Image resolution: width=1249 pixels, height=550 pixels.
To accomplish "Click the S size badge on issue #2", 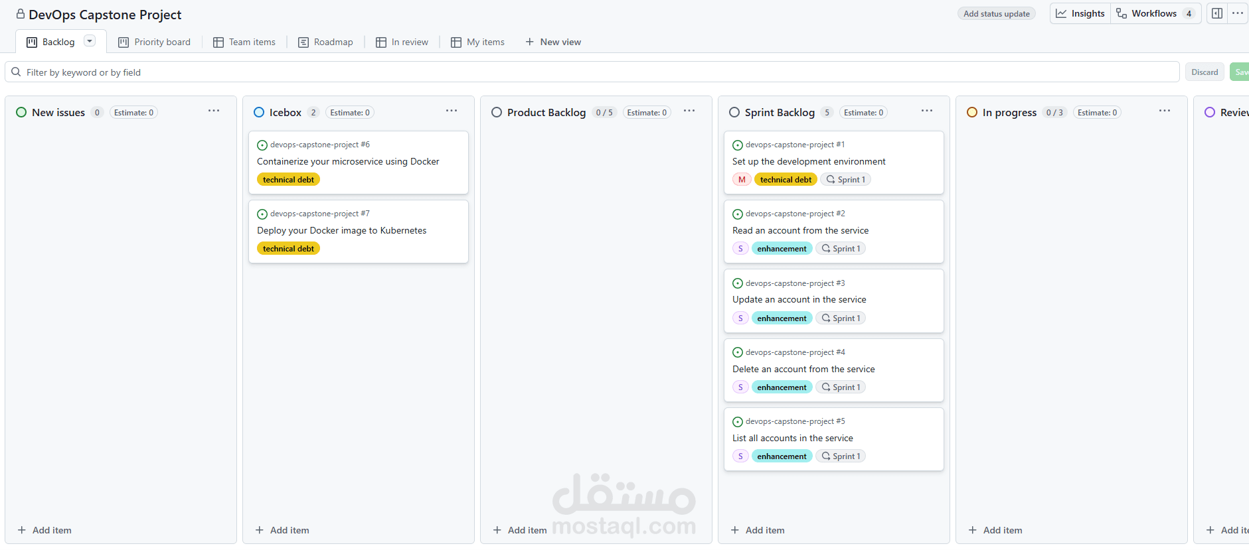I will click(740, 248).
